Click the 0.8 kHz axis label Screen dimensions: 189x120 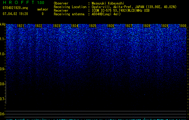point(2,84)
